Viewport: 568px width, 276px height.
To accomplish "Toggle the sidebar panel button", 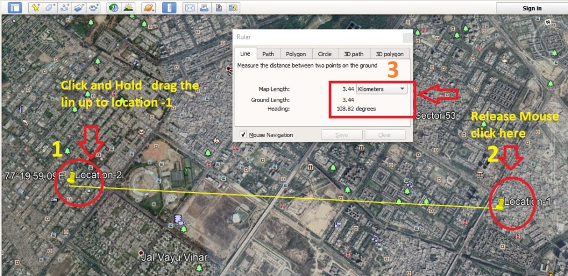I will click(x=15, y=8).
